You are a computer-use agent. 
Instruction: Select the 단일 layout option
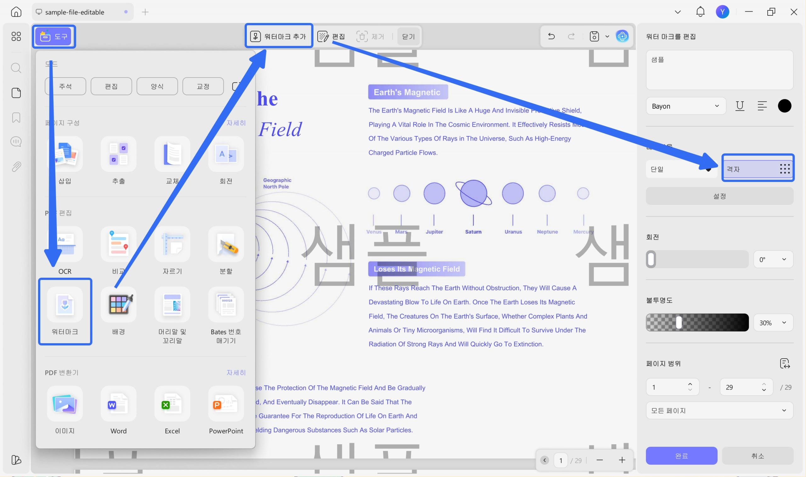681,169
